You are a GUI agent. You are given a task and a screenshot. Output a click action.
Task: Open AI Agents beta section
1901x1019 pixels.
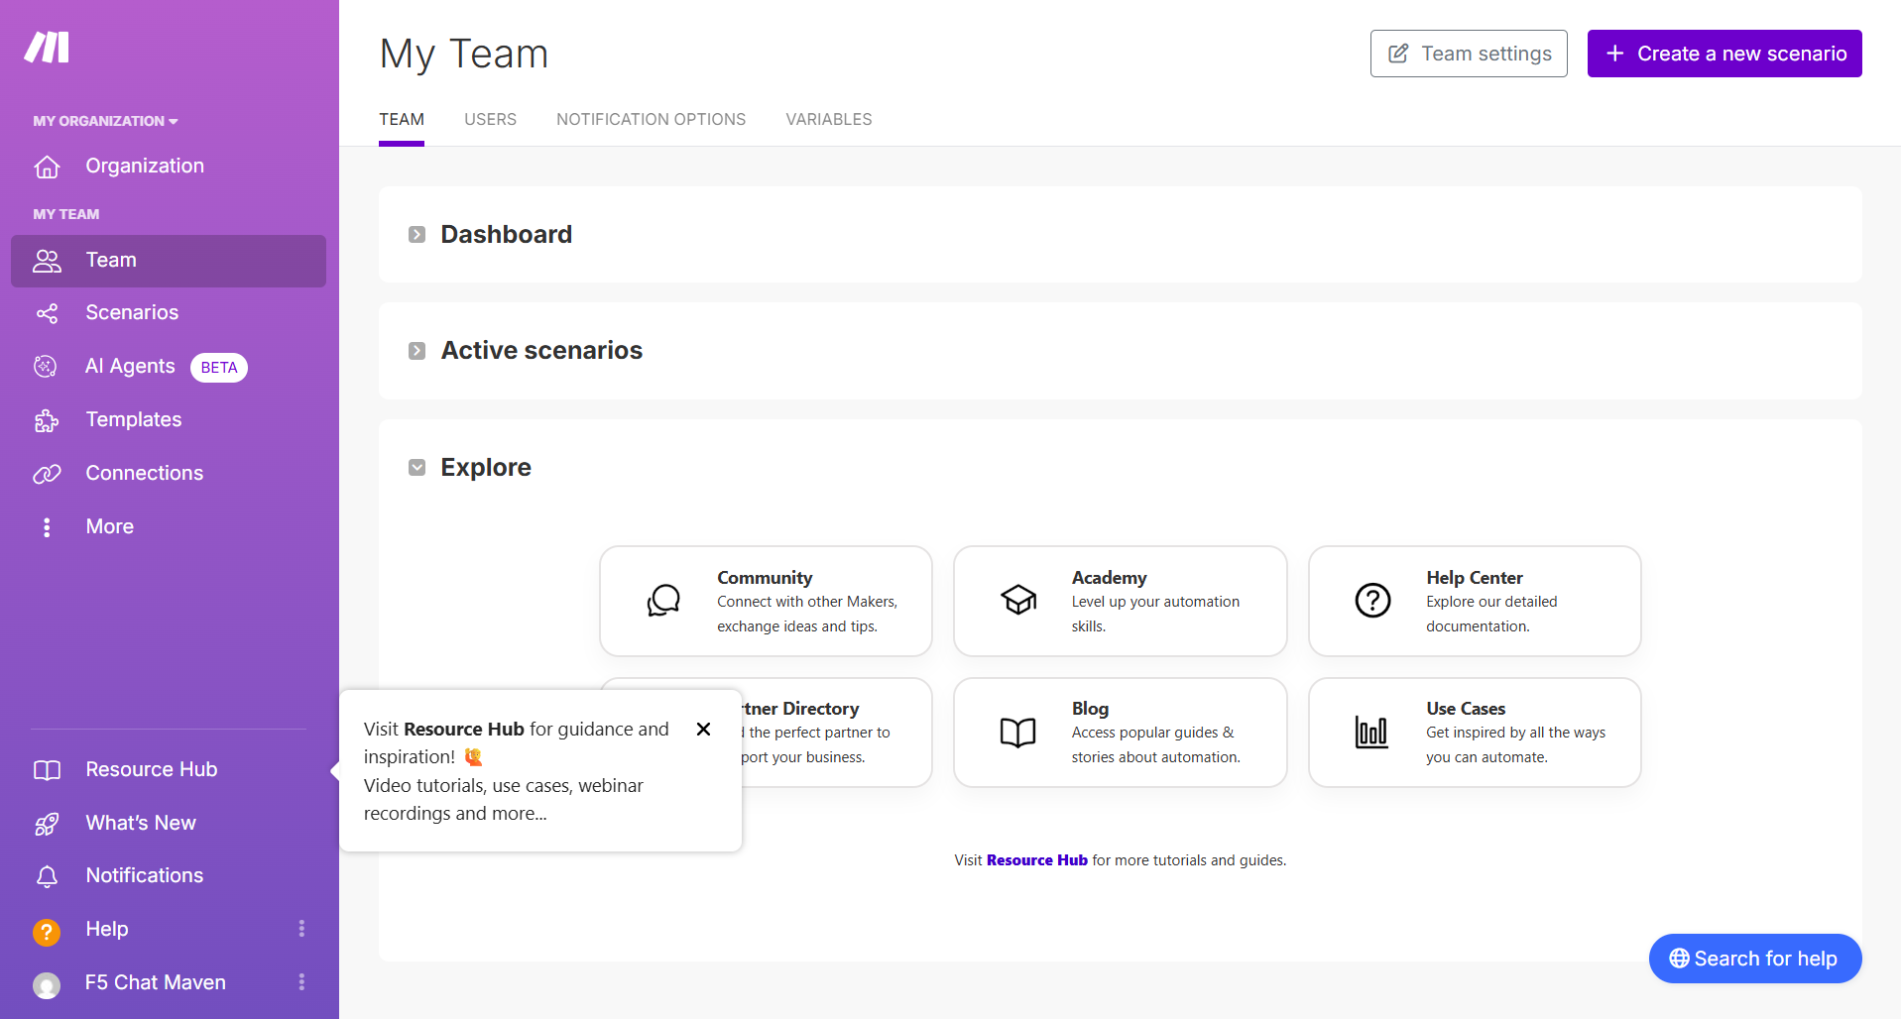tap(130, 367)
